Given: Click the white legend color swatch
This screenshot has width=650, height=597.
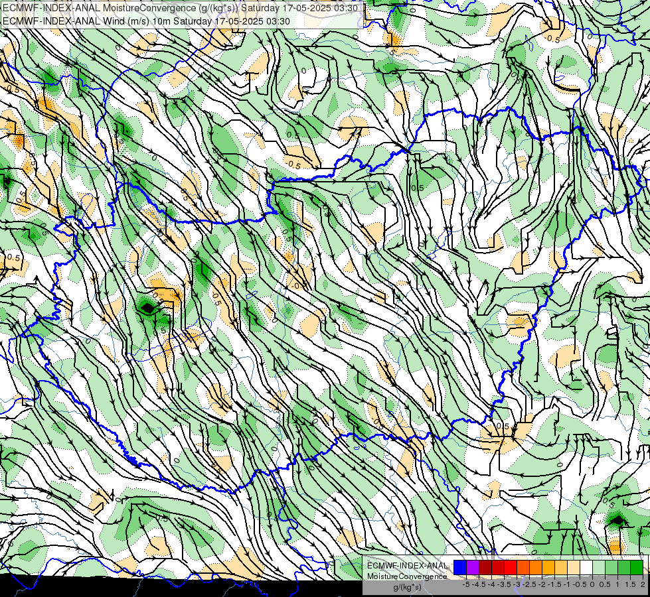Looking at the screenshot, I should [x=586, y=567].
